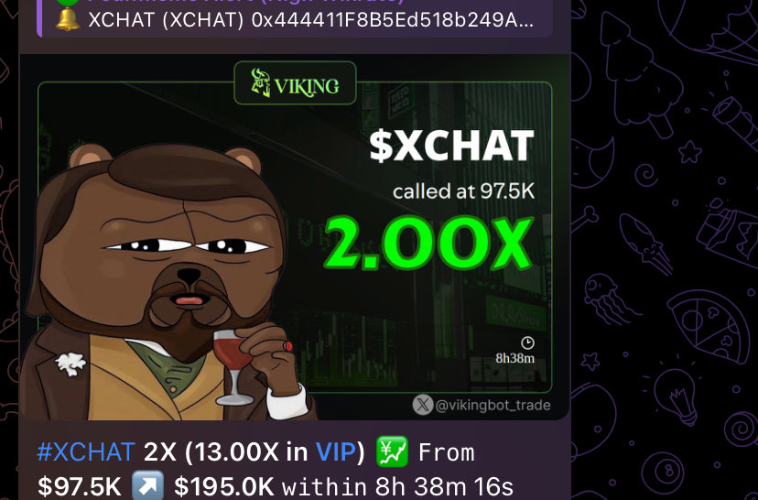Click the called at 97.5K label
Screen dimensions: 758x500
[463, 191]
